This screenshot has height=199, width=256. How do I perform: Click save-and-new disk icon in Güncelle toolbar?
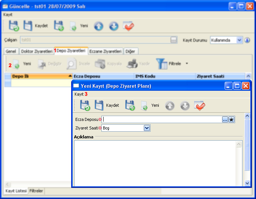coord(59,26)
